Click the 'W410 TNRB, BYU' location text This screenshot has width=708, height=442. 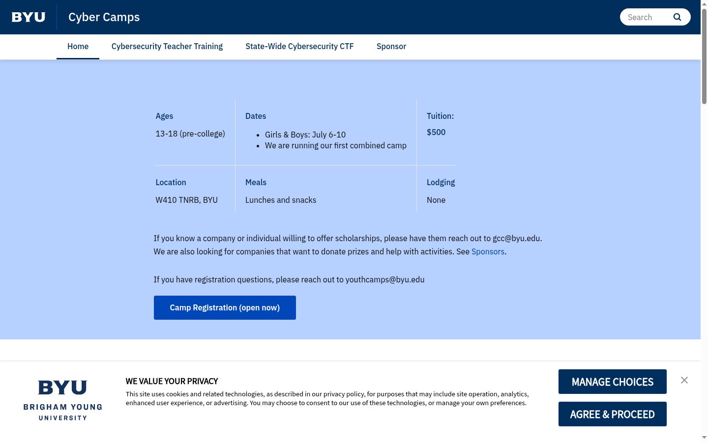click(x=187, y=200)
